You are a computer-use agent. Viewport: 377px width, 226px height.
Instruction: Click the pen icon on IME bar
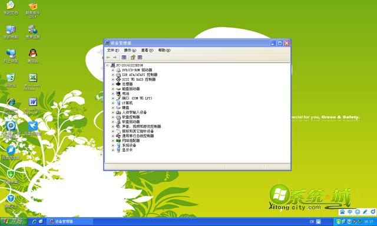pyautogui.click(x=365, y=212)
